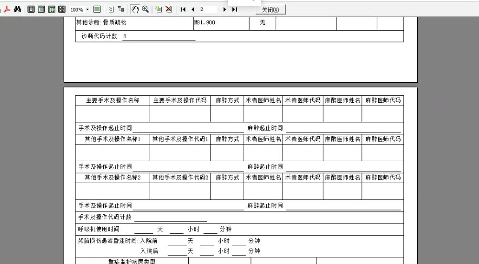Viewport: 479px width, 264px height.
Task: Jump to the last page
Action: 235,10
